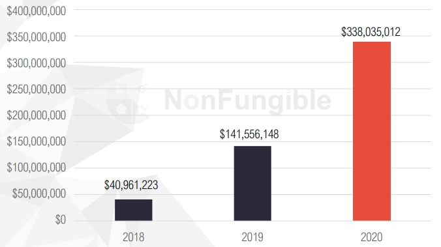Screen dimensions: 441x247
Task: Click the $400,000,000 y-axis label
Action: (x=36, y=11)
